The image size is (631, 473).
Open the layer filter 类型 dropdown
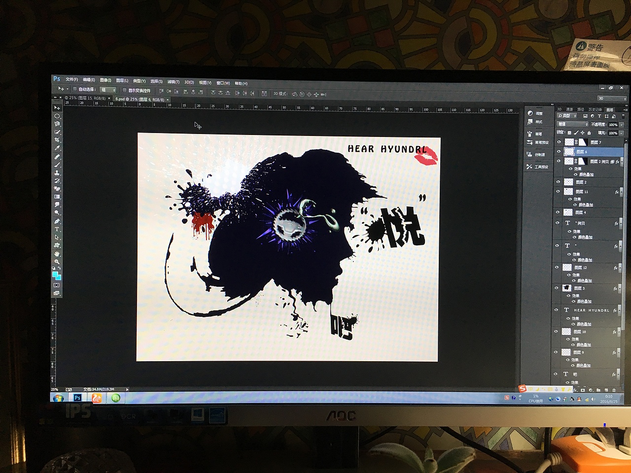point(567,116)
